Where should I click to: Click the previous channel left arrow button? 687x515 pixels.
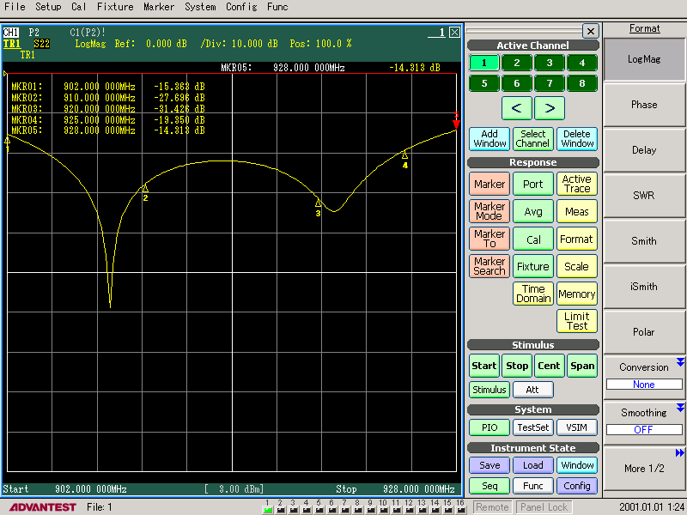[x=516, y=108]
